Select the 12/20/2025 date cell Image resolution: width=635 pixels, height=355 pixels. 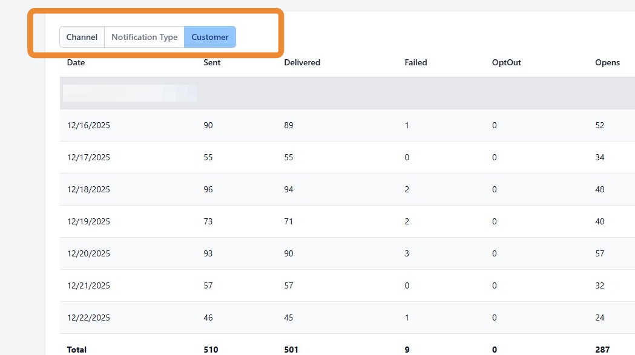[x=88, y=253]
